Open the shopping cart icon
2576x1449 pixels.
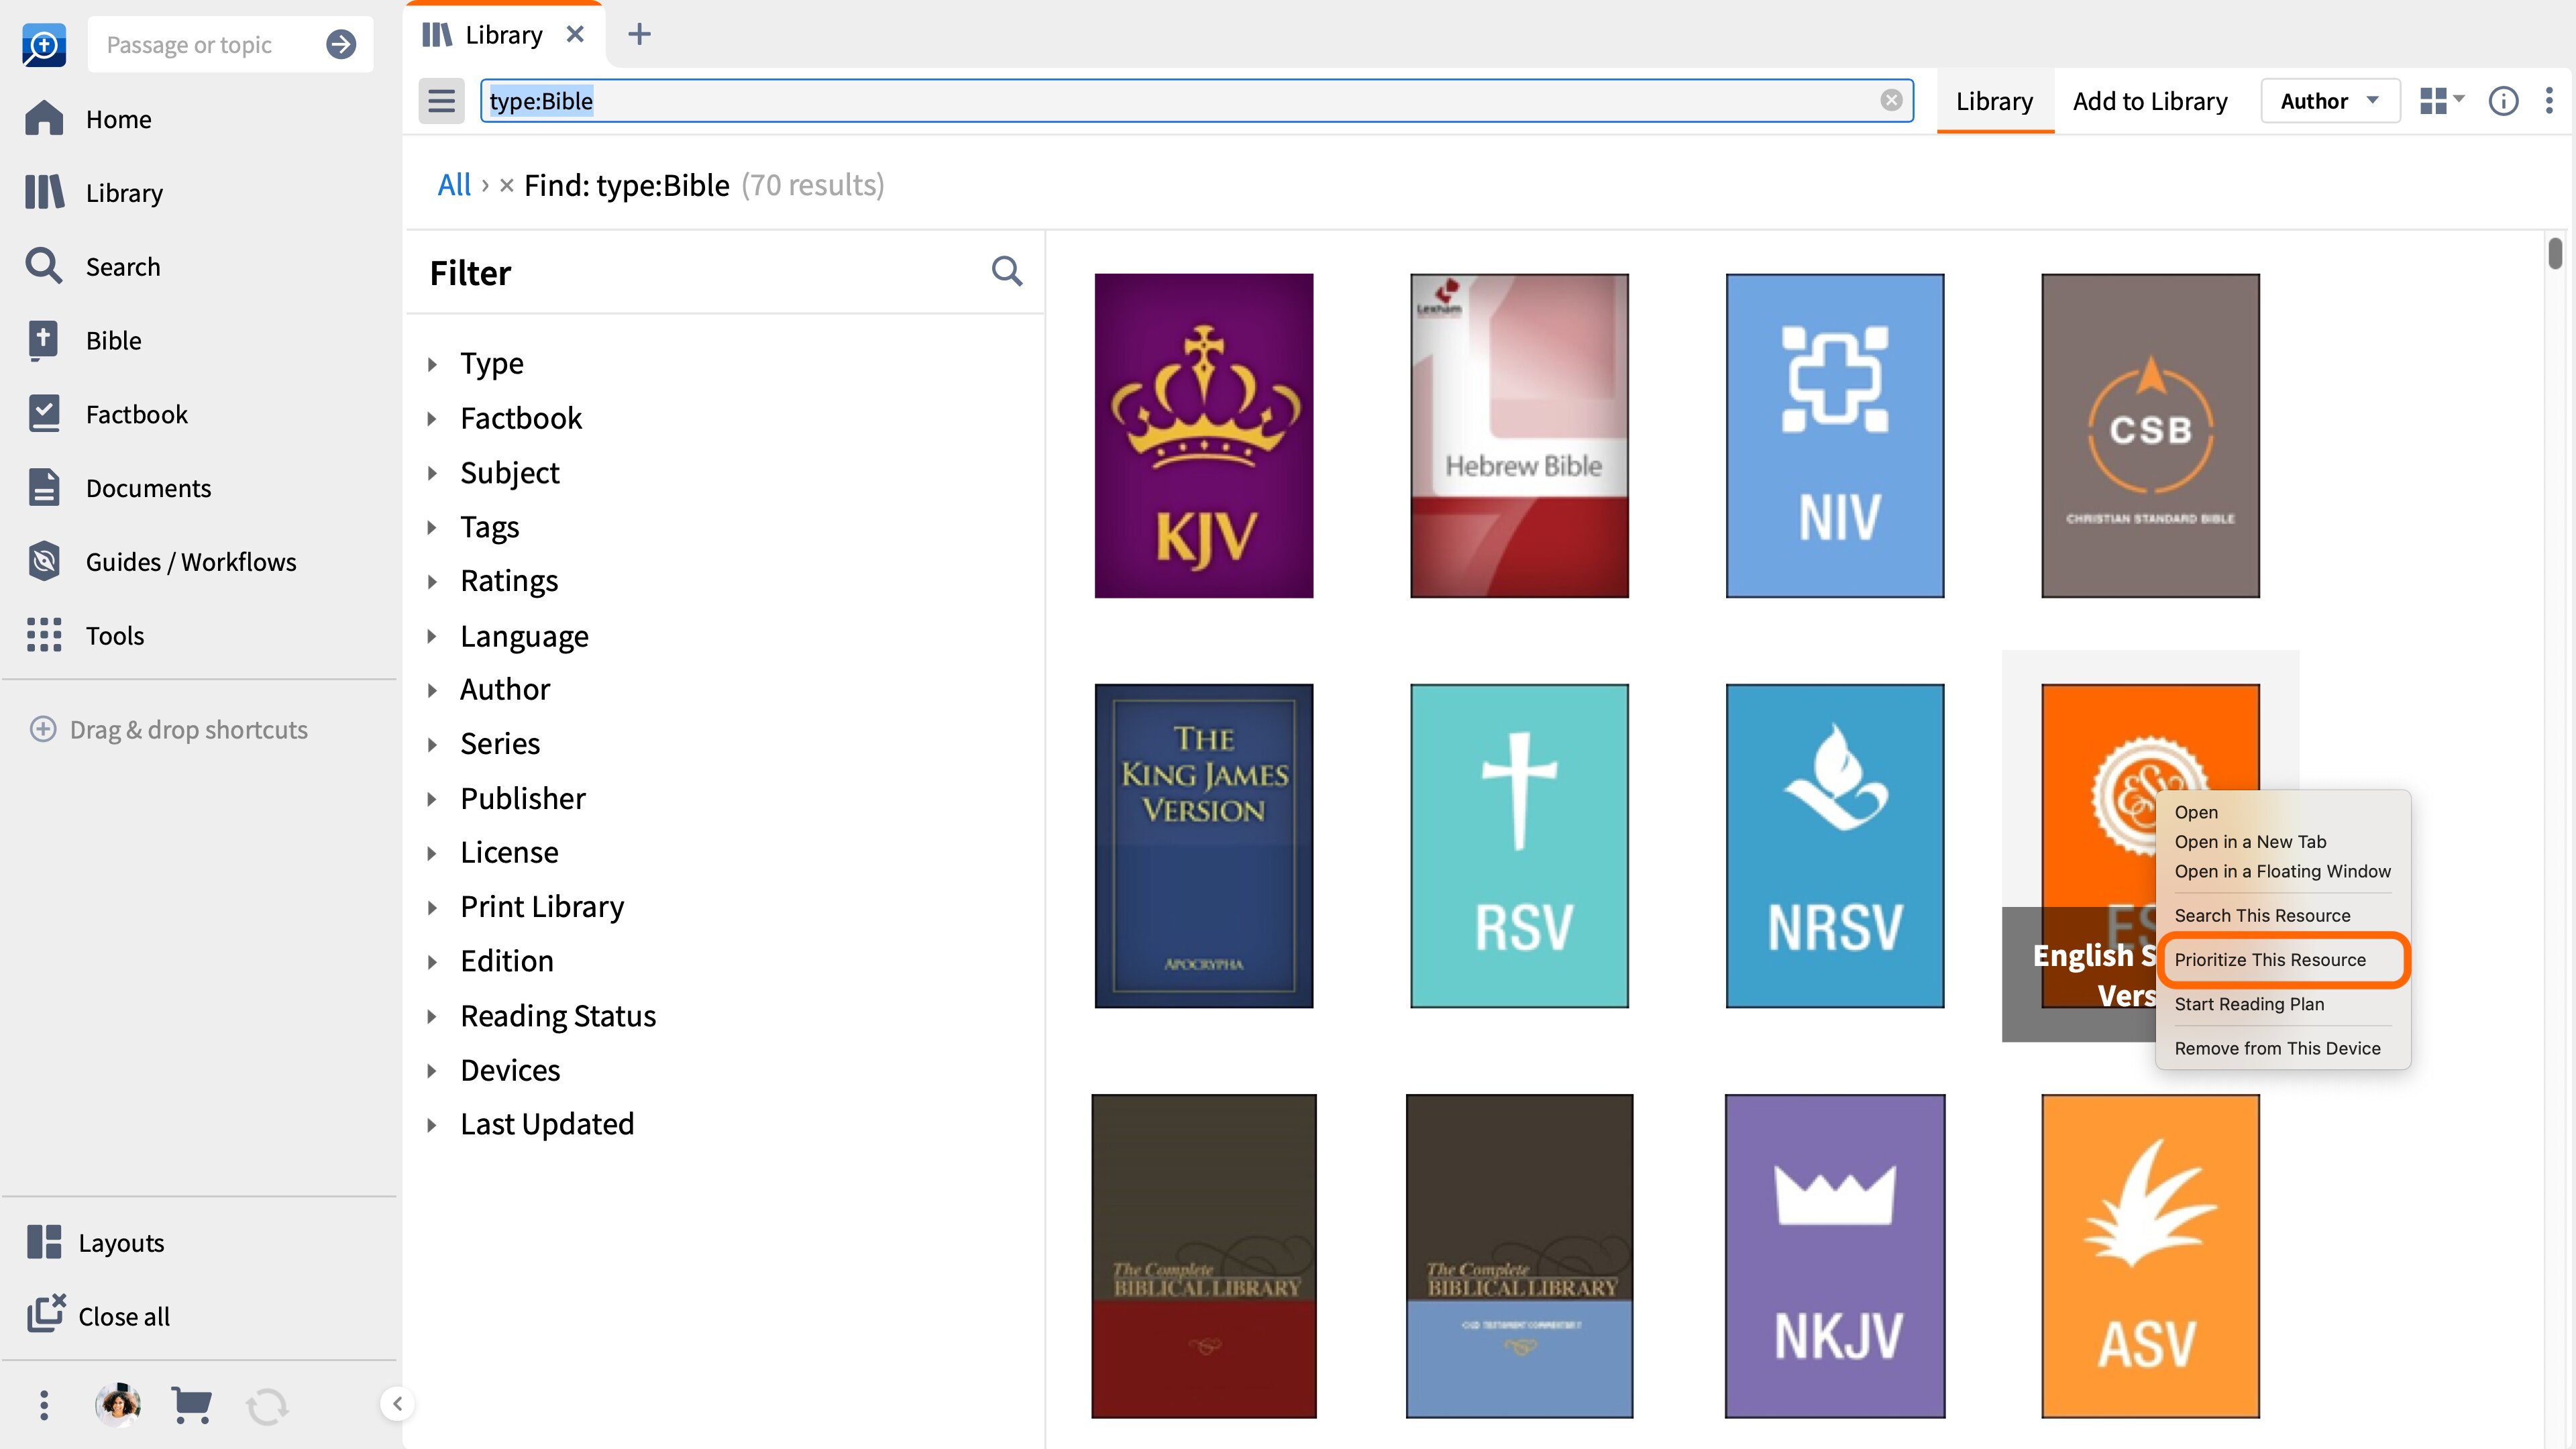tap(192, 1405)
